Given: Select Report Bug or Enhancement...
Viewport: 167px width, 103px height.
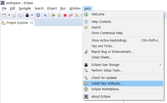Looking at the screenshot, I should [123, 51].
